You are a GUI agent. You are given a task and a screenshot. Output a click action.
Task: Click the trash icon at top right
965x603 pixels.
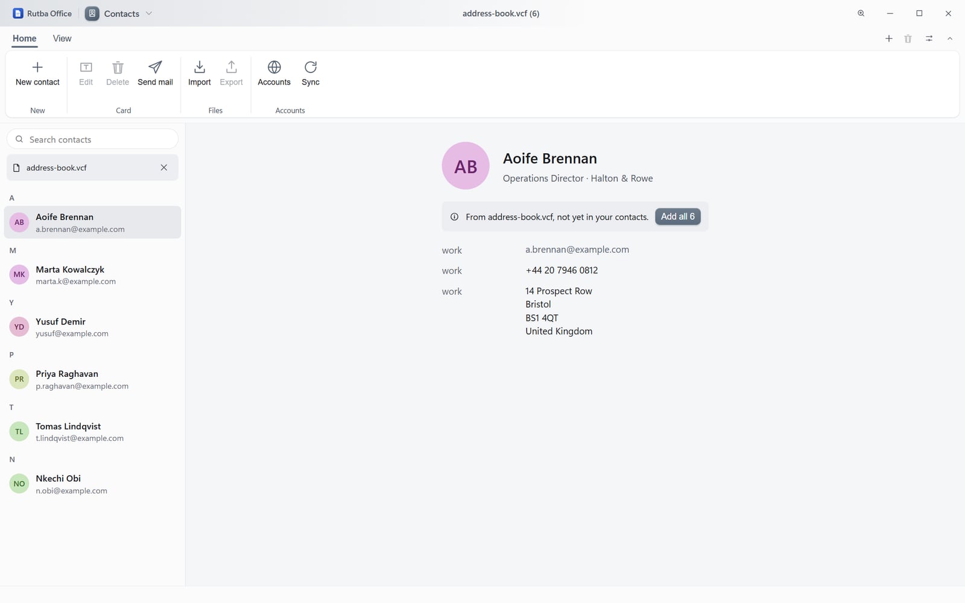[908, 39]
